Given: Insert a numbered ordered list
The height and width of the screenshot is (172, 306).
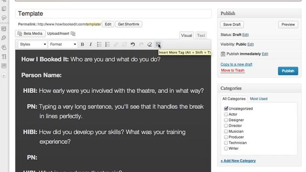Looking at the screenshot, I should tap(108, 44).
